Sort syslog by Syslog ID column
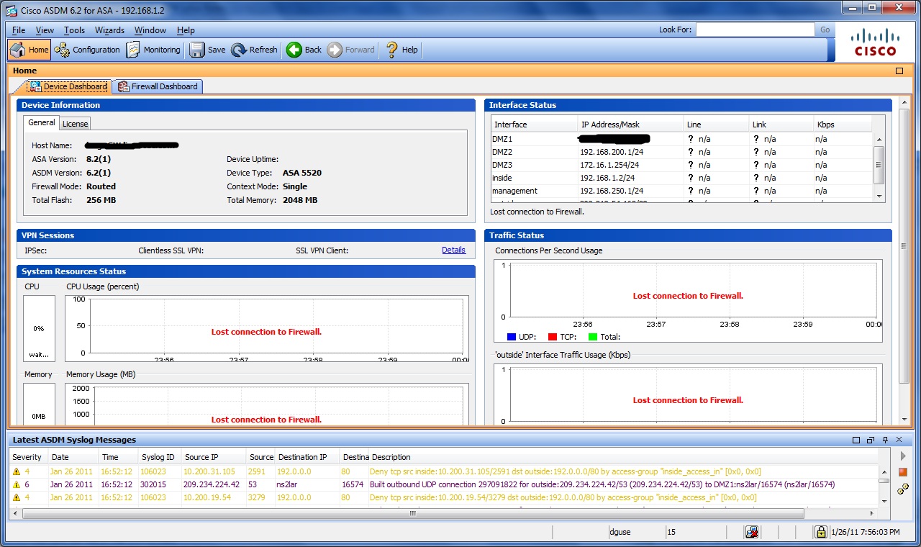 point(159,457)
